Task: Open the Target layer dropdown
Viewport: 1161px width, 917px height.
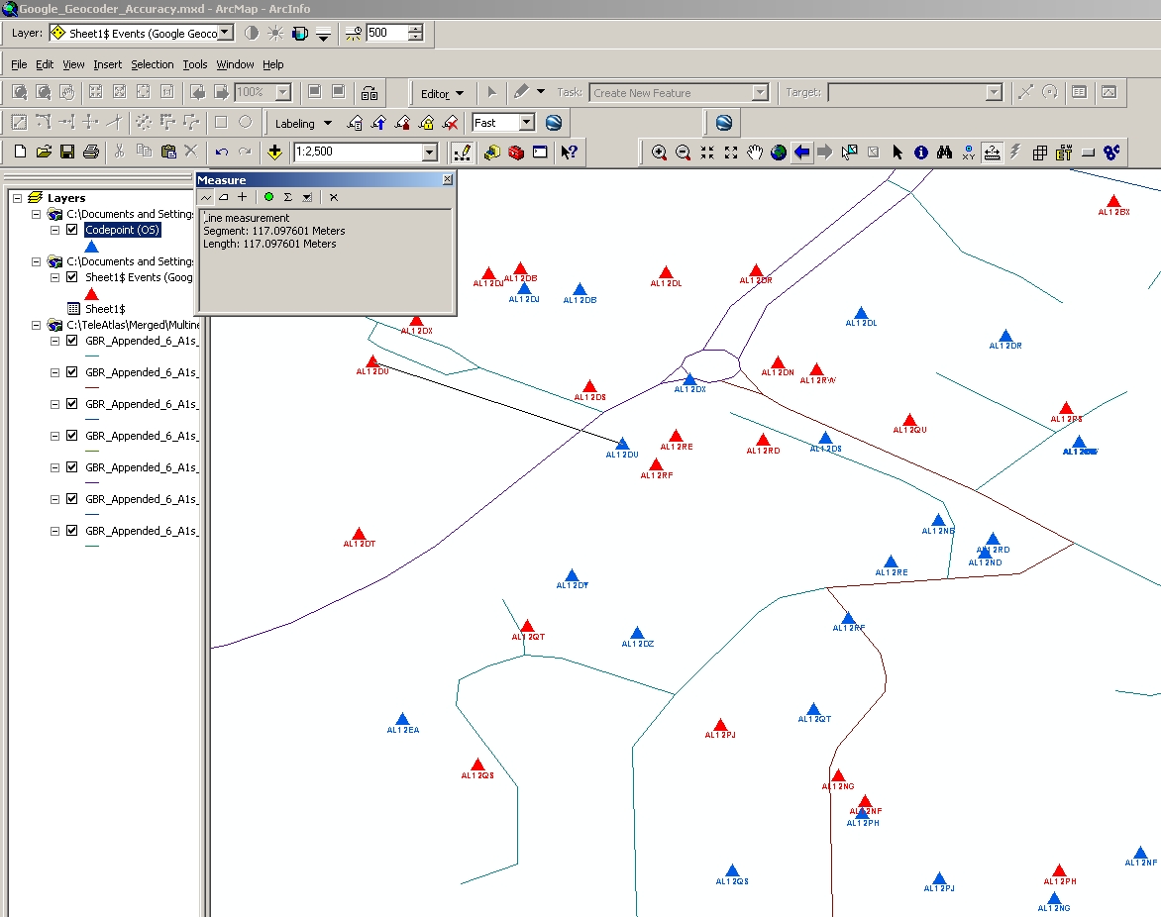Action: point(995,92)
